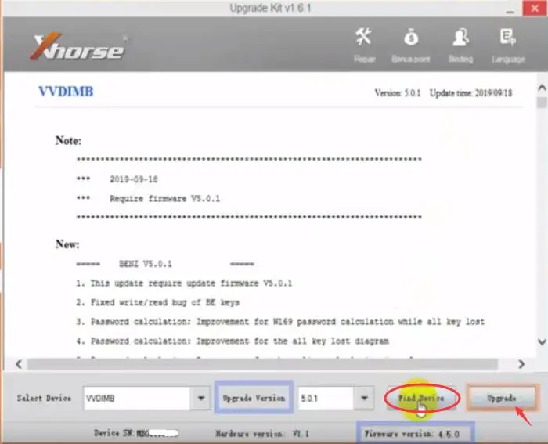Click the 'Note:' heading

click(x=69, y=140)
